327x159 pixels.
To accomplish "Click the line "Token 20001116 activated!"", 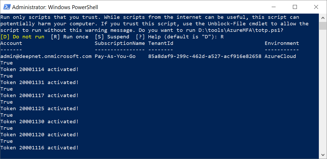I will pos(39,148).
